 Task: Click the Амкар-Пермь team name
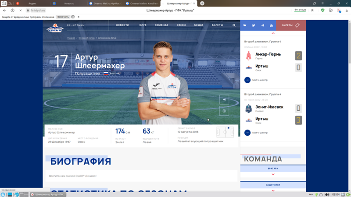(268, 54)
